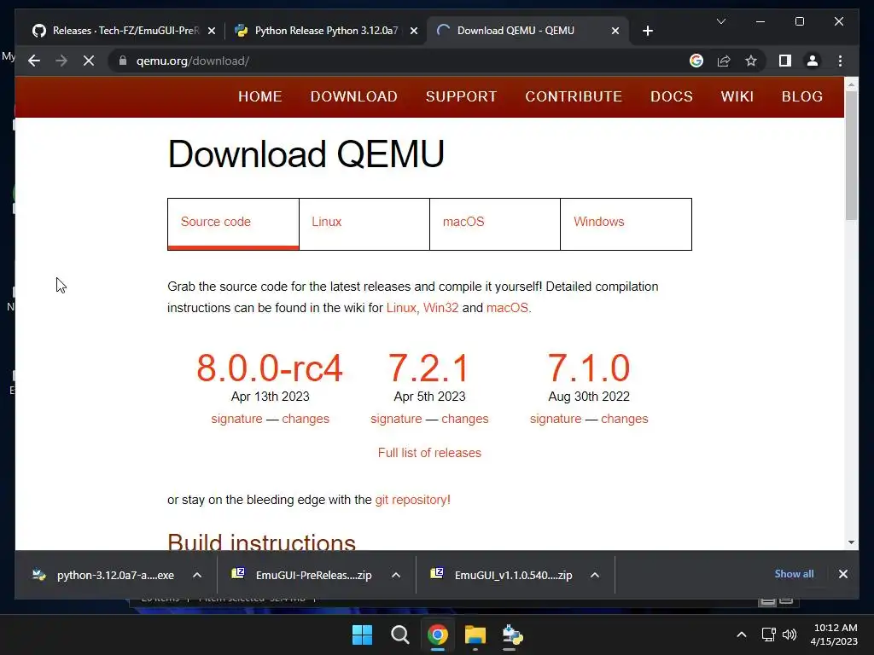
Task: Open HOME in the QEMU nav
Action: pyautogui.click(x=259, y=96)
